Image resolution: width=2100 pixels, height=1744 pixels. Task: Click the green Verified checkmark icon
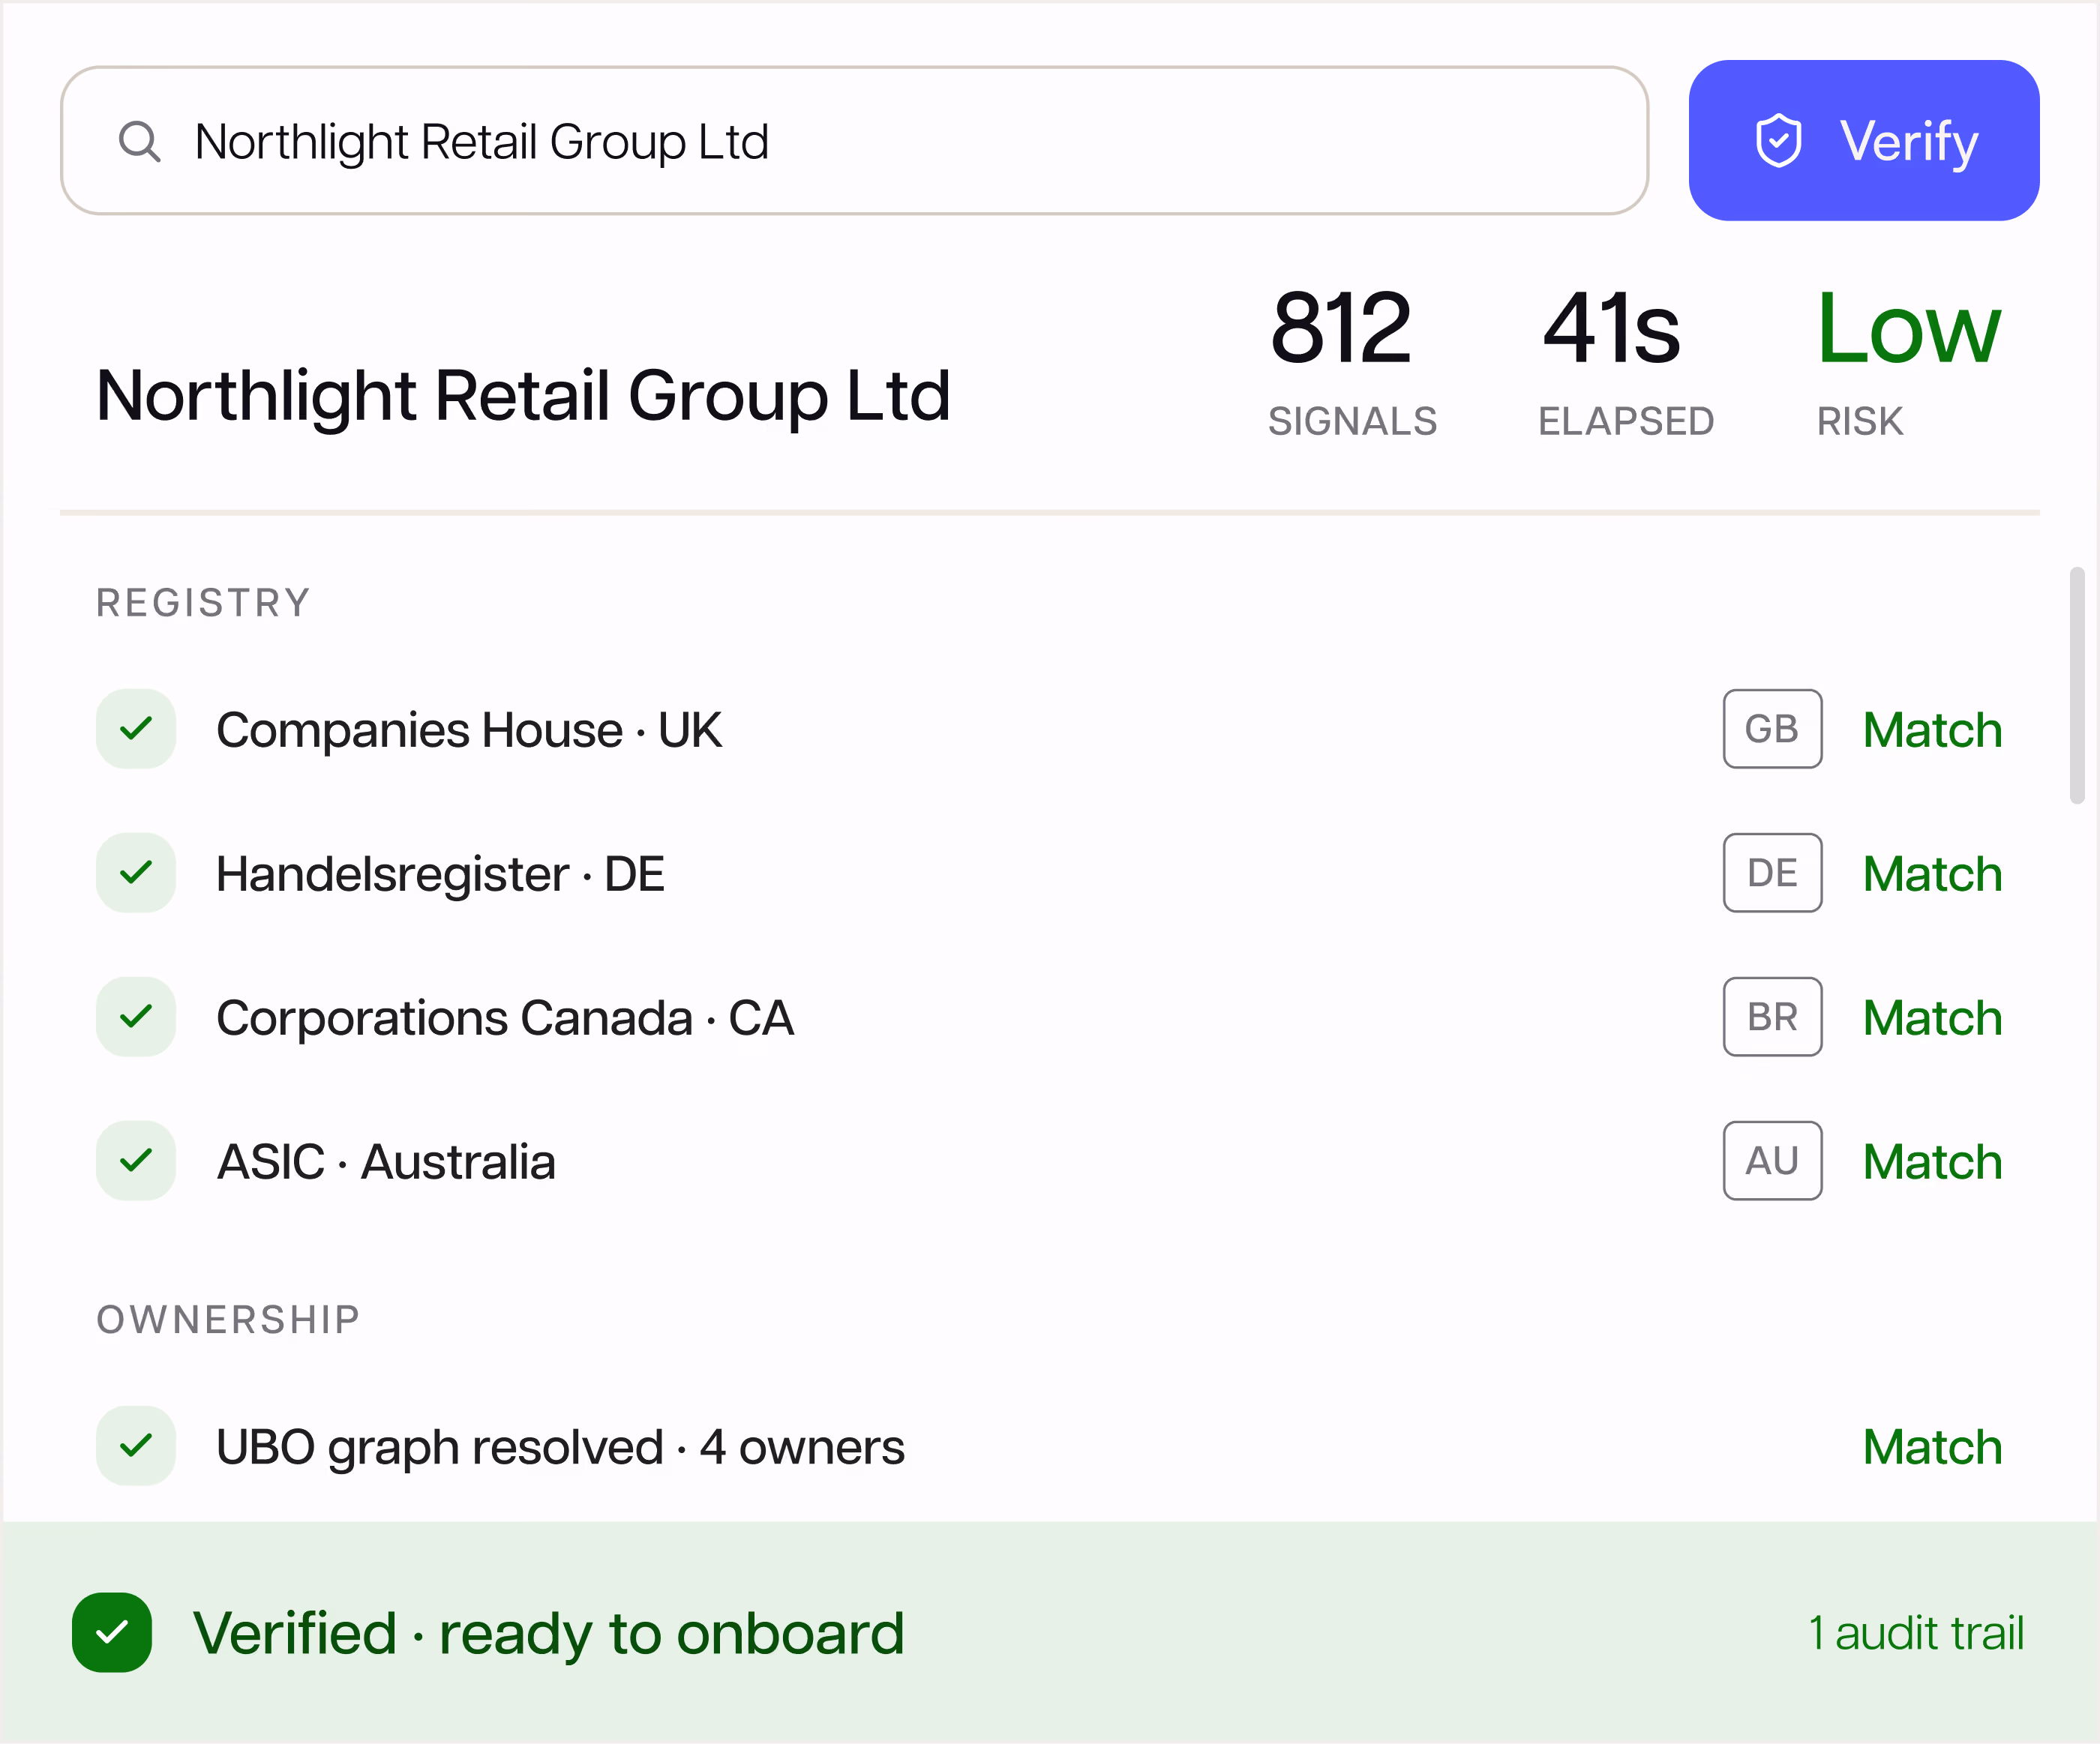tap(112, 1633)
